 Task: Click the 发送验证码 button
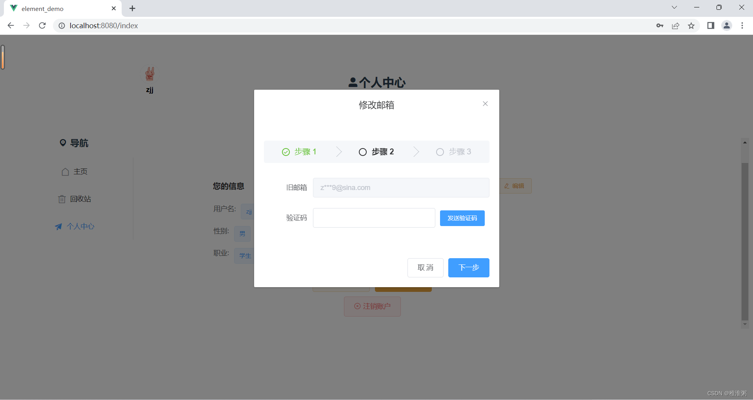[462, 218]
